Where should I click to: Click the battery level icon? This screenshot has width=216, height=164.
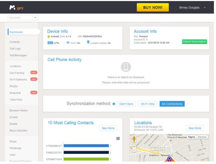(x=50, y=43)
